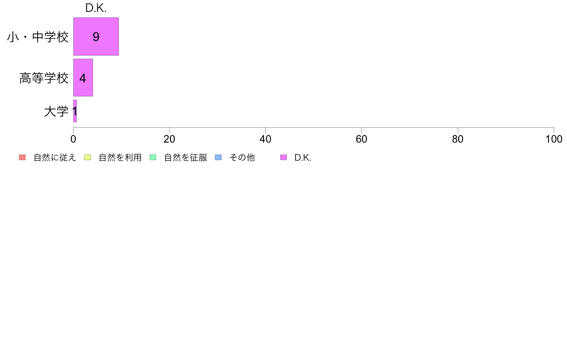Viewport: 567px width, 351px height.
Task: Click the 小・中学校 category label
Action: (x=38, y=37)
